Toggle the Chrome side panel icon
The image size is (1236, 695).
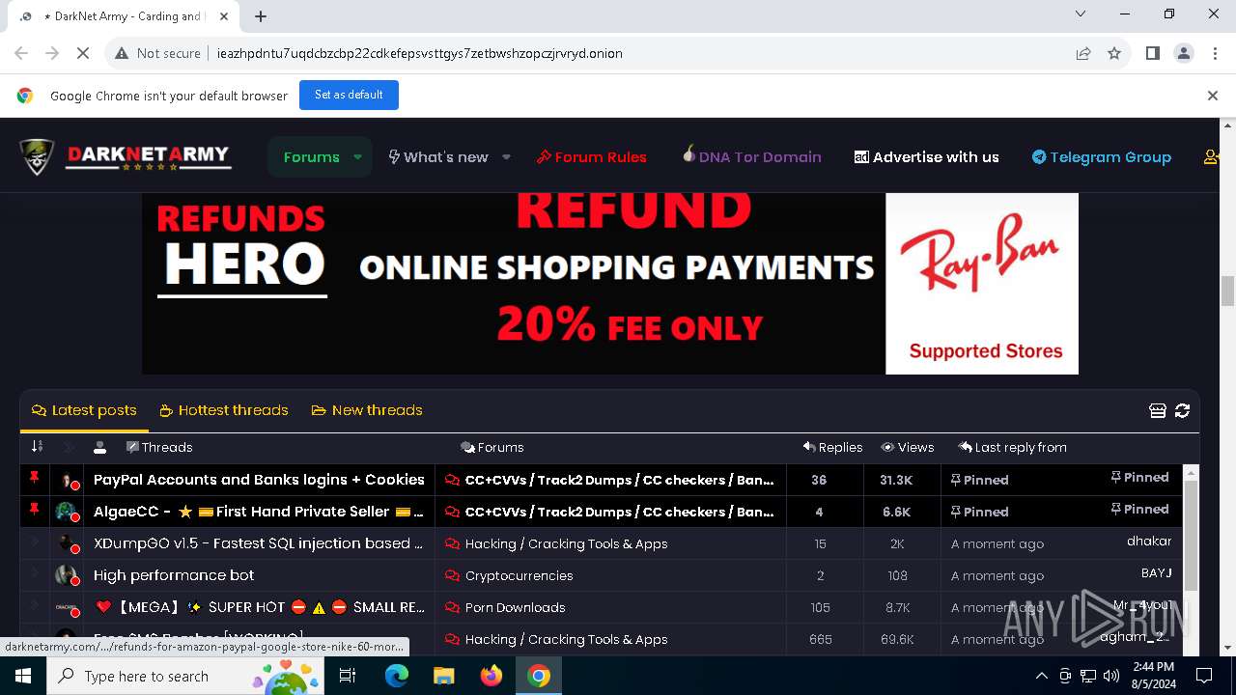1152,53
